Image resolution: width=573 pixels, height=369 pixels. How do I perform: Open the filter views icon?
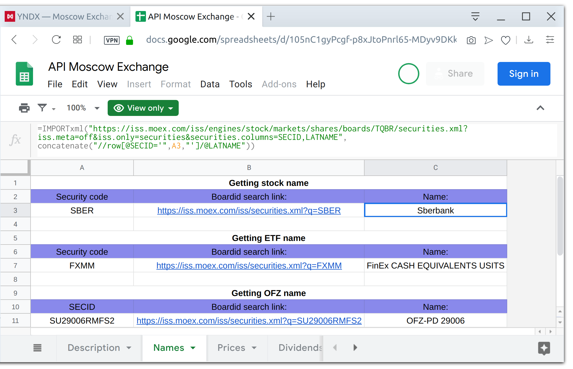(x=42, y=108)
